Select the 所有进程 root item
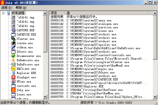This screenshot has width=158, height=105. point(18,13)
